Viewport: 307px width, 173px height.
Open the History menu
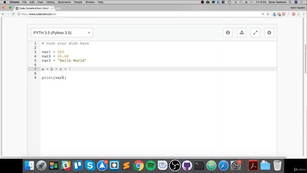(x=50, y=2)
